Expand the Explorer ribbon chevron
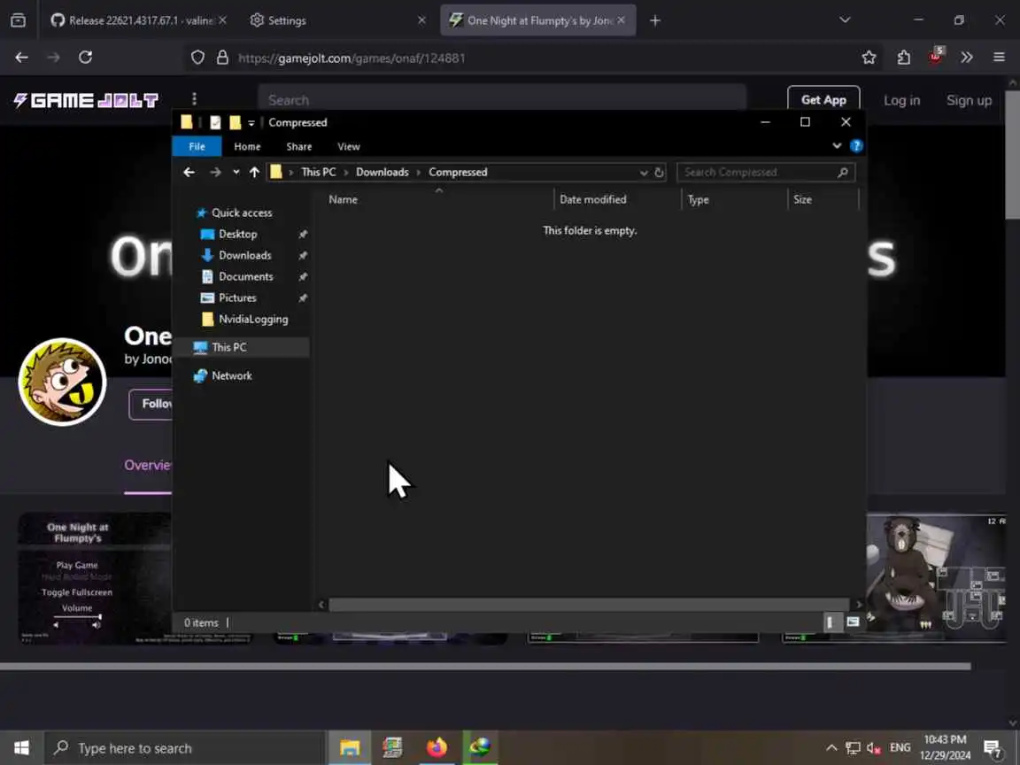 coord(837,146)
